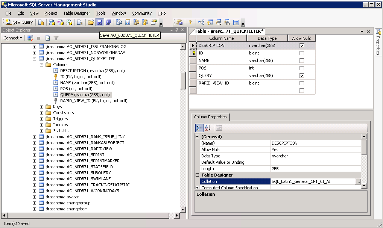This screenshot has width=383, height=228.
Task: Collapse the Columns folder in tree
Action: 42,65
